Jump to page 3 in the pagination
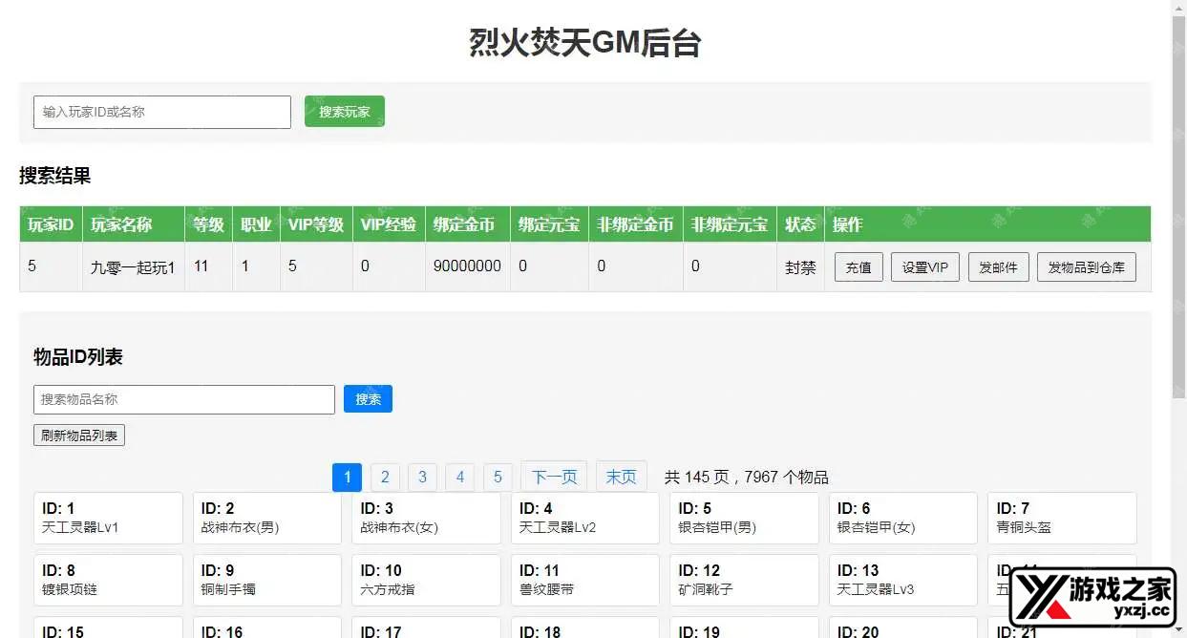This screenshot has width=1187, height=638. pos(422,477)
